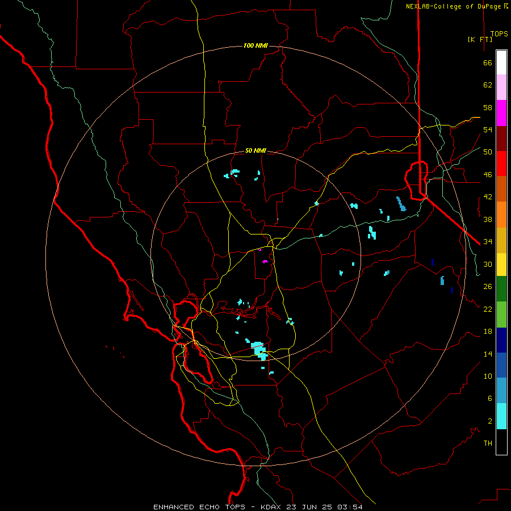Click the "23 JUN 25" date stamp
The image size is (511, 511).
pos(309,507)
